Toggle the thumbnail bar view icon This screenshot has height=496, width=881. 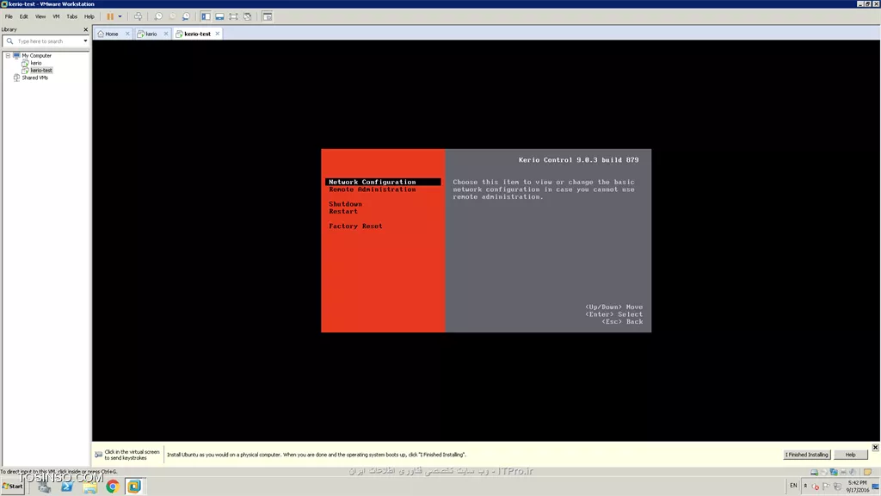[219, 17]
